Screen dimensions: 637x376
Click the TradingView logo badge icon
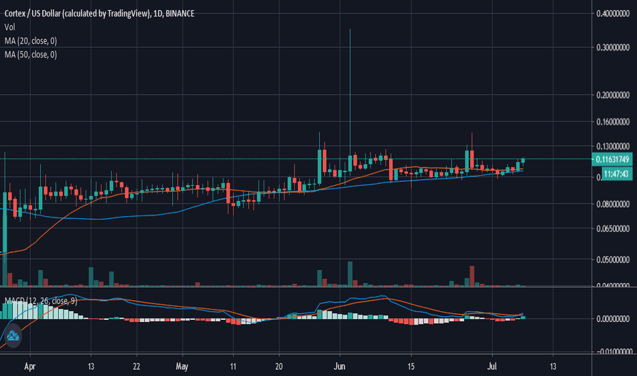[12, 336]
